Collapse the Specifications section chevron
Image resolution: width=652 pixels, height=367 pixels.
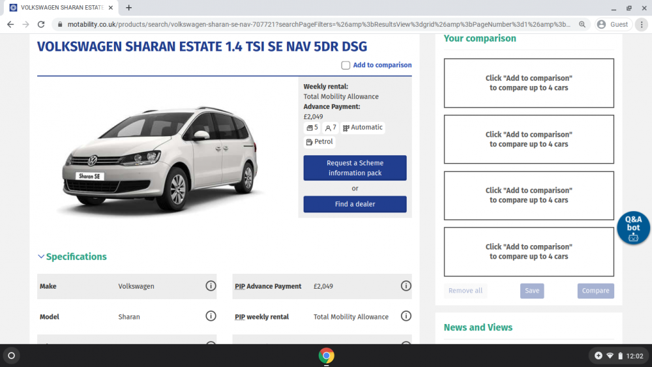40,256
